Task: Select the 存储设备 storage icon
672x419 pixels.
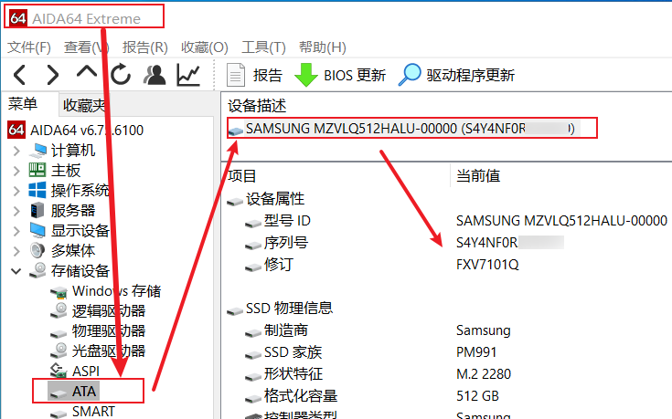Action: 38,270
